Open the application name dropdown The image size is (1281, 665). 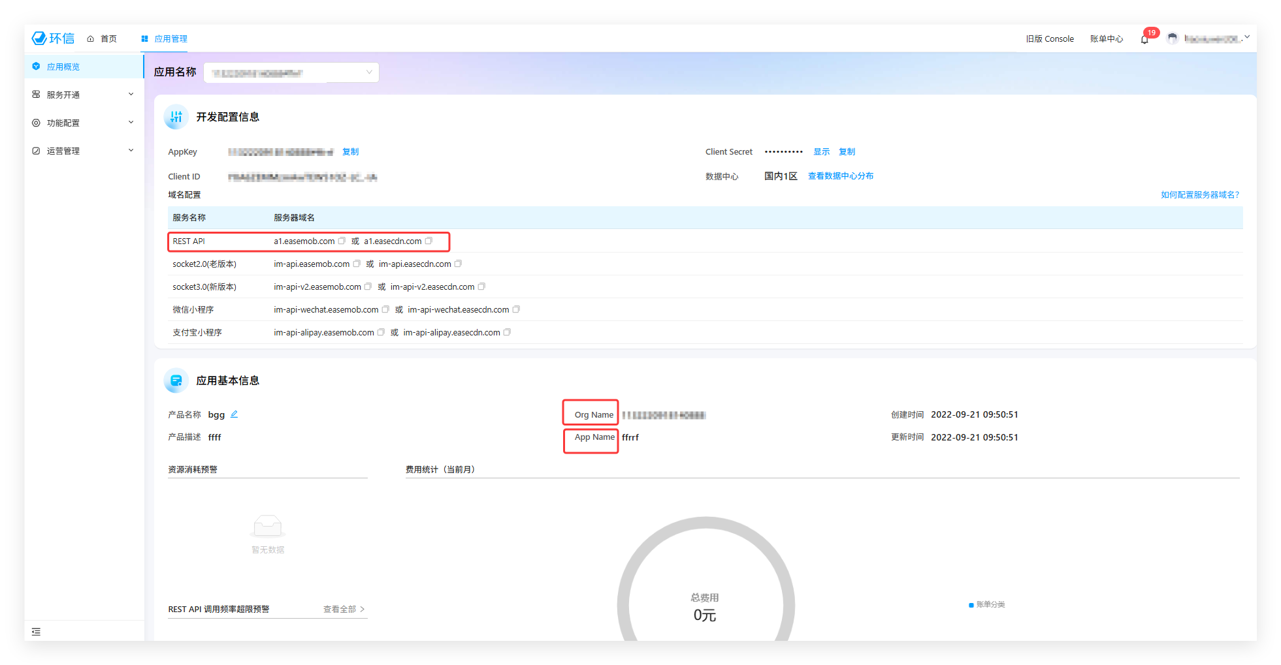pos(291,72)
